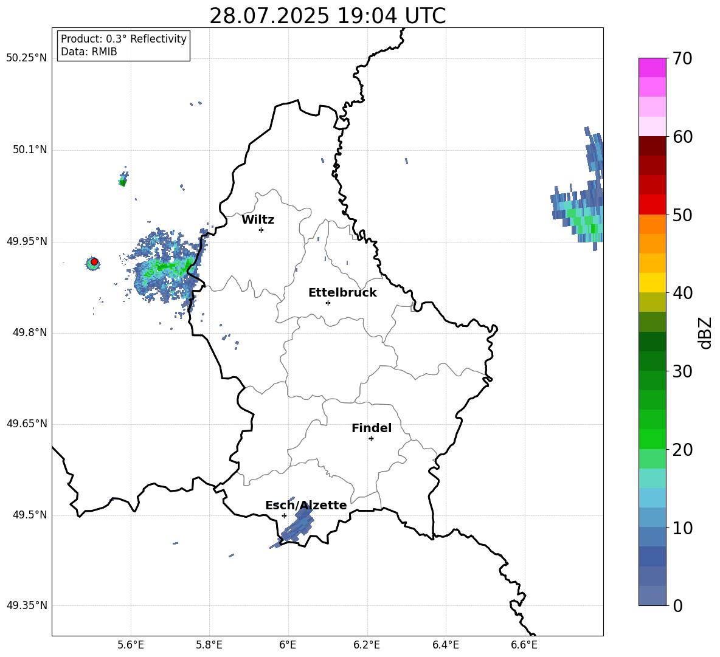The image size is (720, 657).
Task: Click the "Wiltz" station label
Action: coord(258,220)
